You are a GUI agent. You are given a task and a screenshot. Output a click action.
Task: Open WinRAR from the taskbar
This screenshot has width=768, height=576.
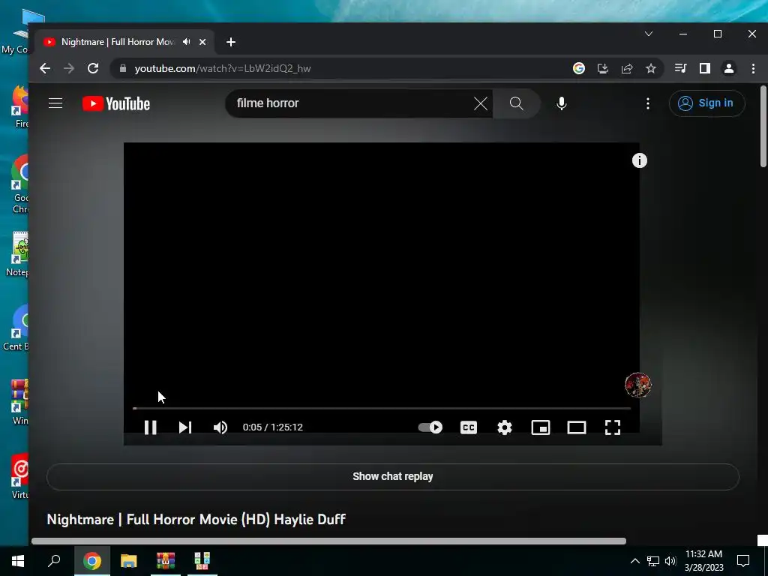(x=166, y=561)
